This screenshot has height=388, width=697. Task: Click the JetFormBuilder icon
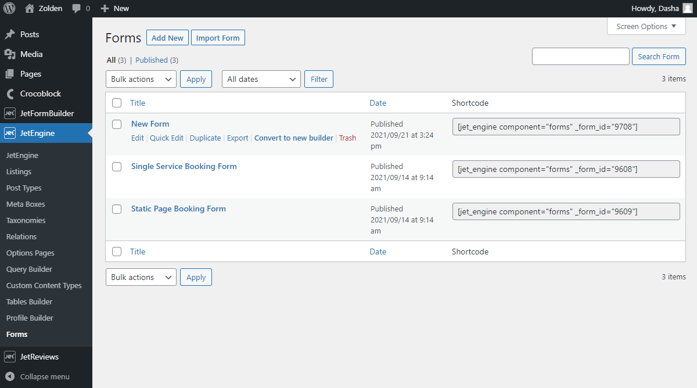pyautogui.click(x=9, y=113)
